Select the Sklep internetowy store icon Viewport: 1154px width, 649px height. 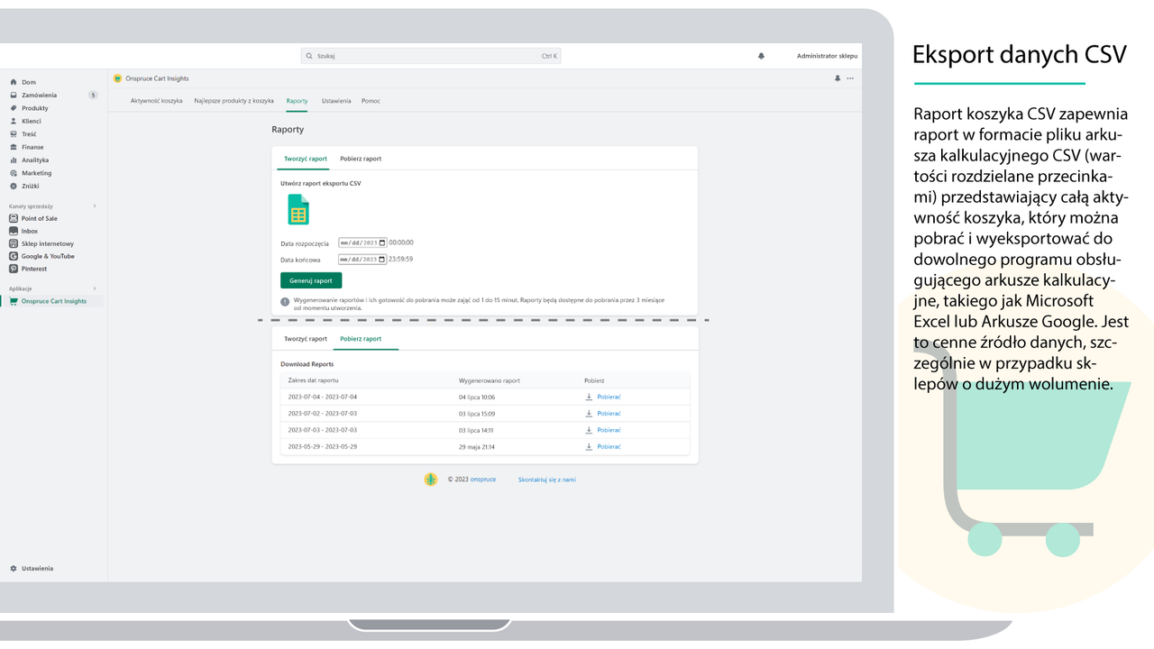(14, 243)
